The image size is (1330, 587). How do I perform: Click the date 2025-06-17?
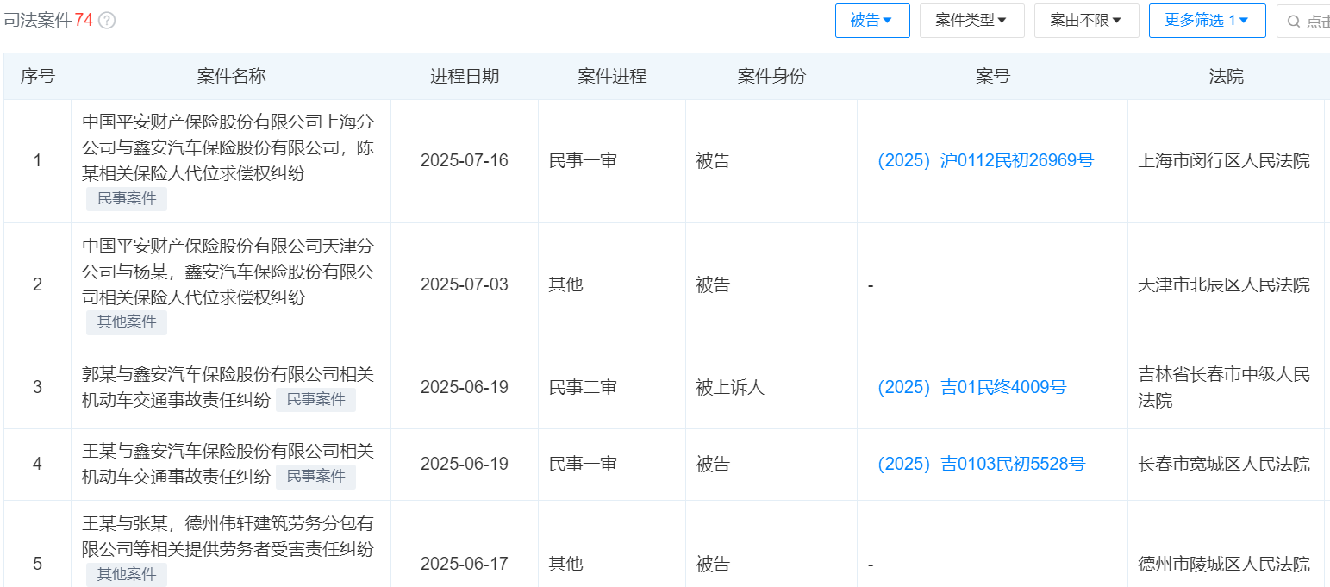pyautogui.click(x=465, y=565)
